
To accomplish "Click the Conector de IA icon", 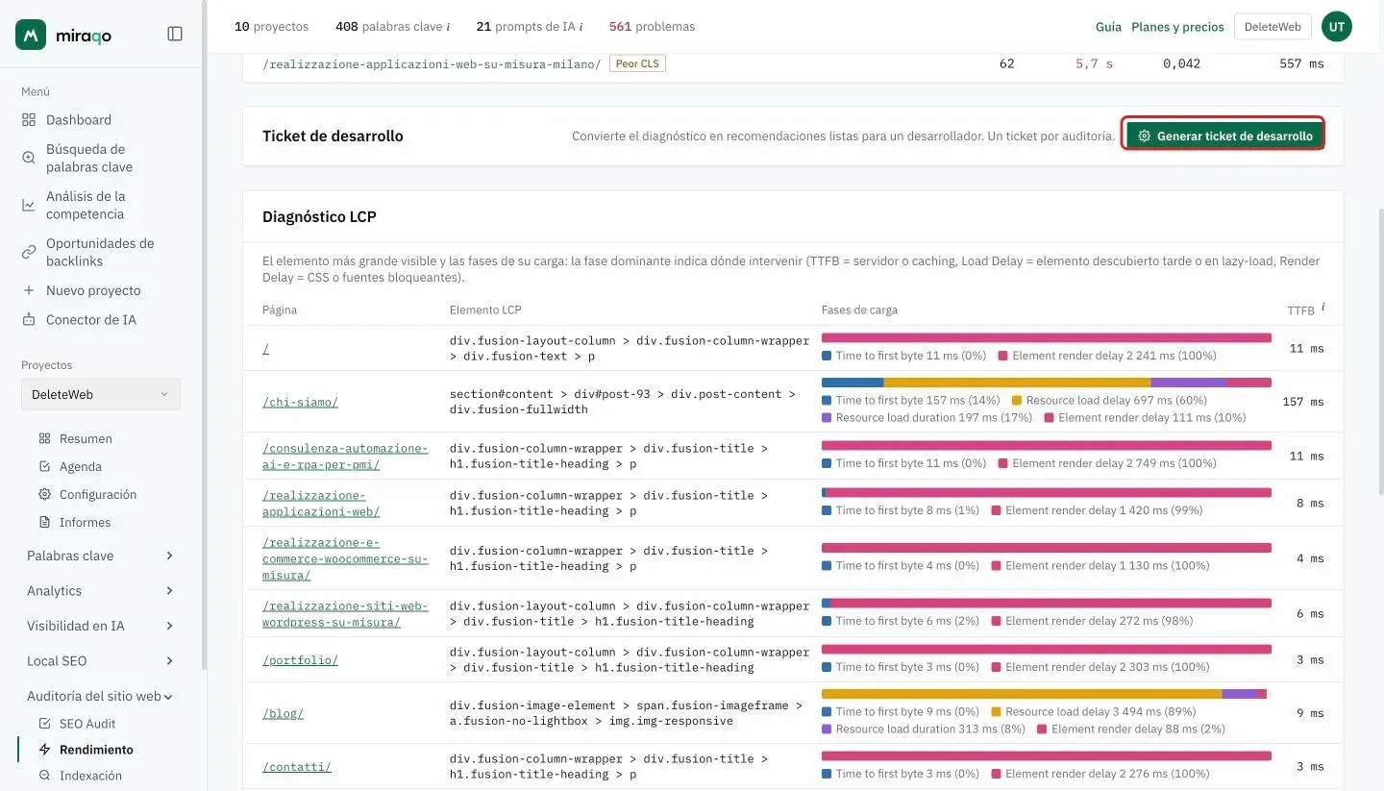I will (28, 319).
